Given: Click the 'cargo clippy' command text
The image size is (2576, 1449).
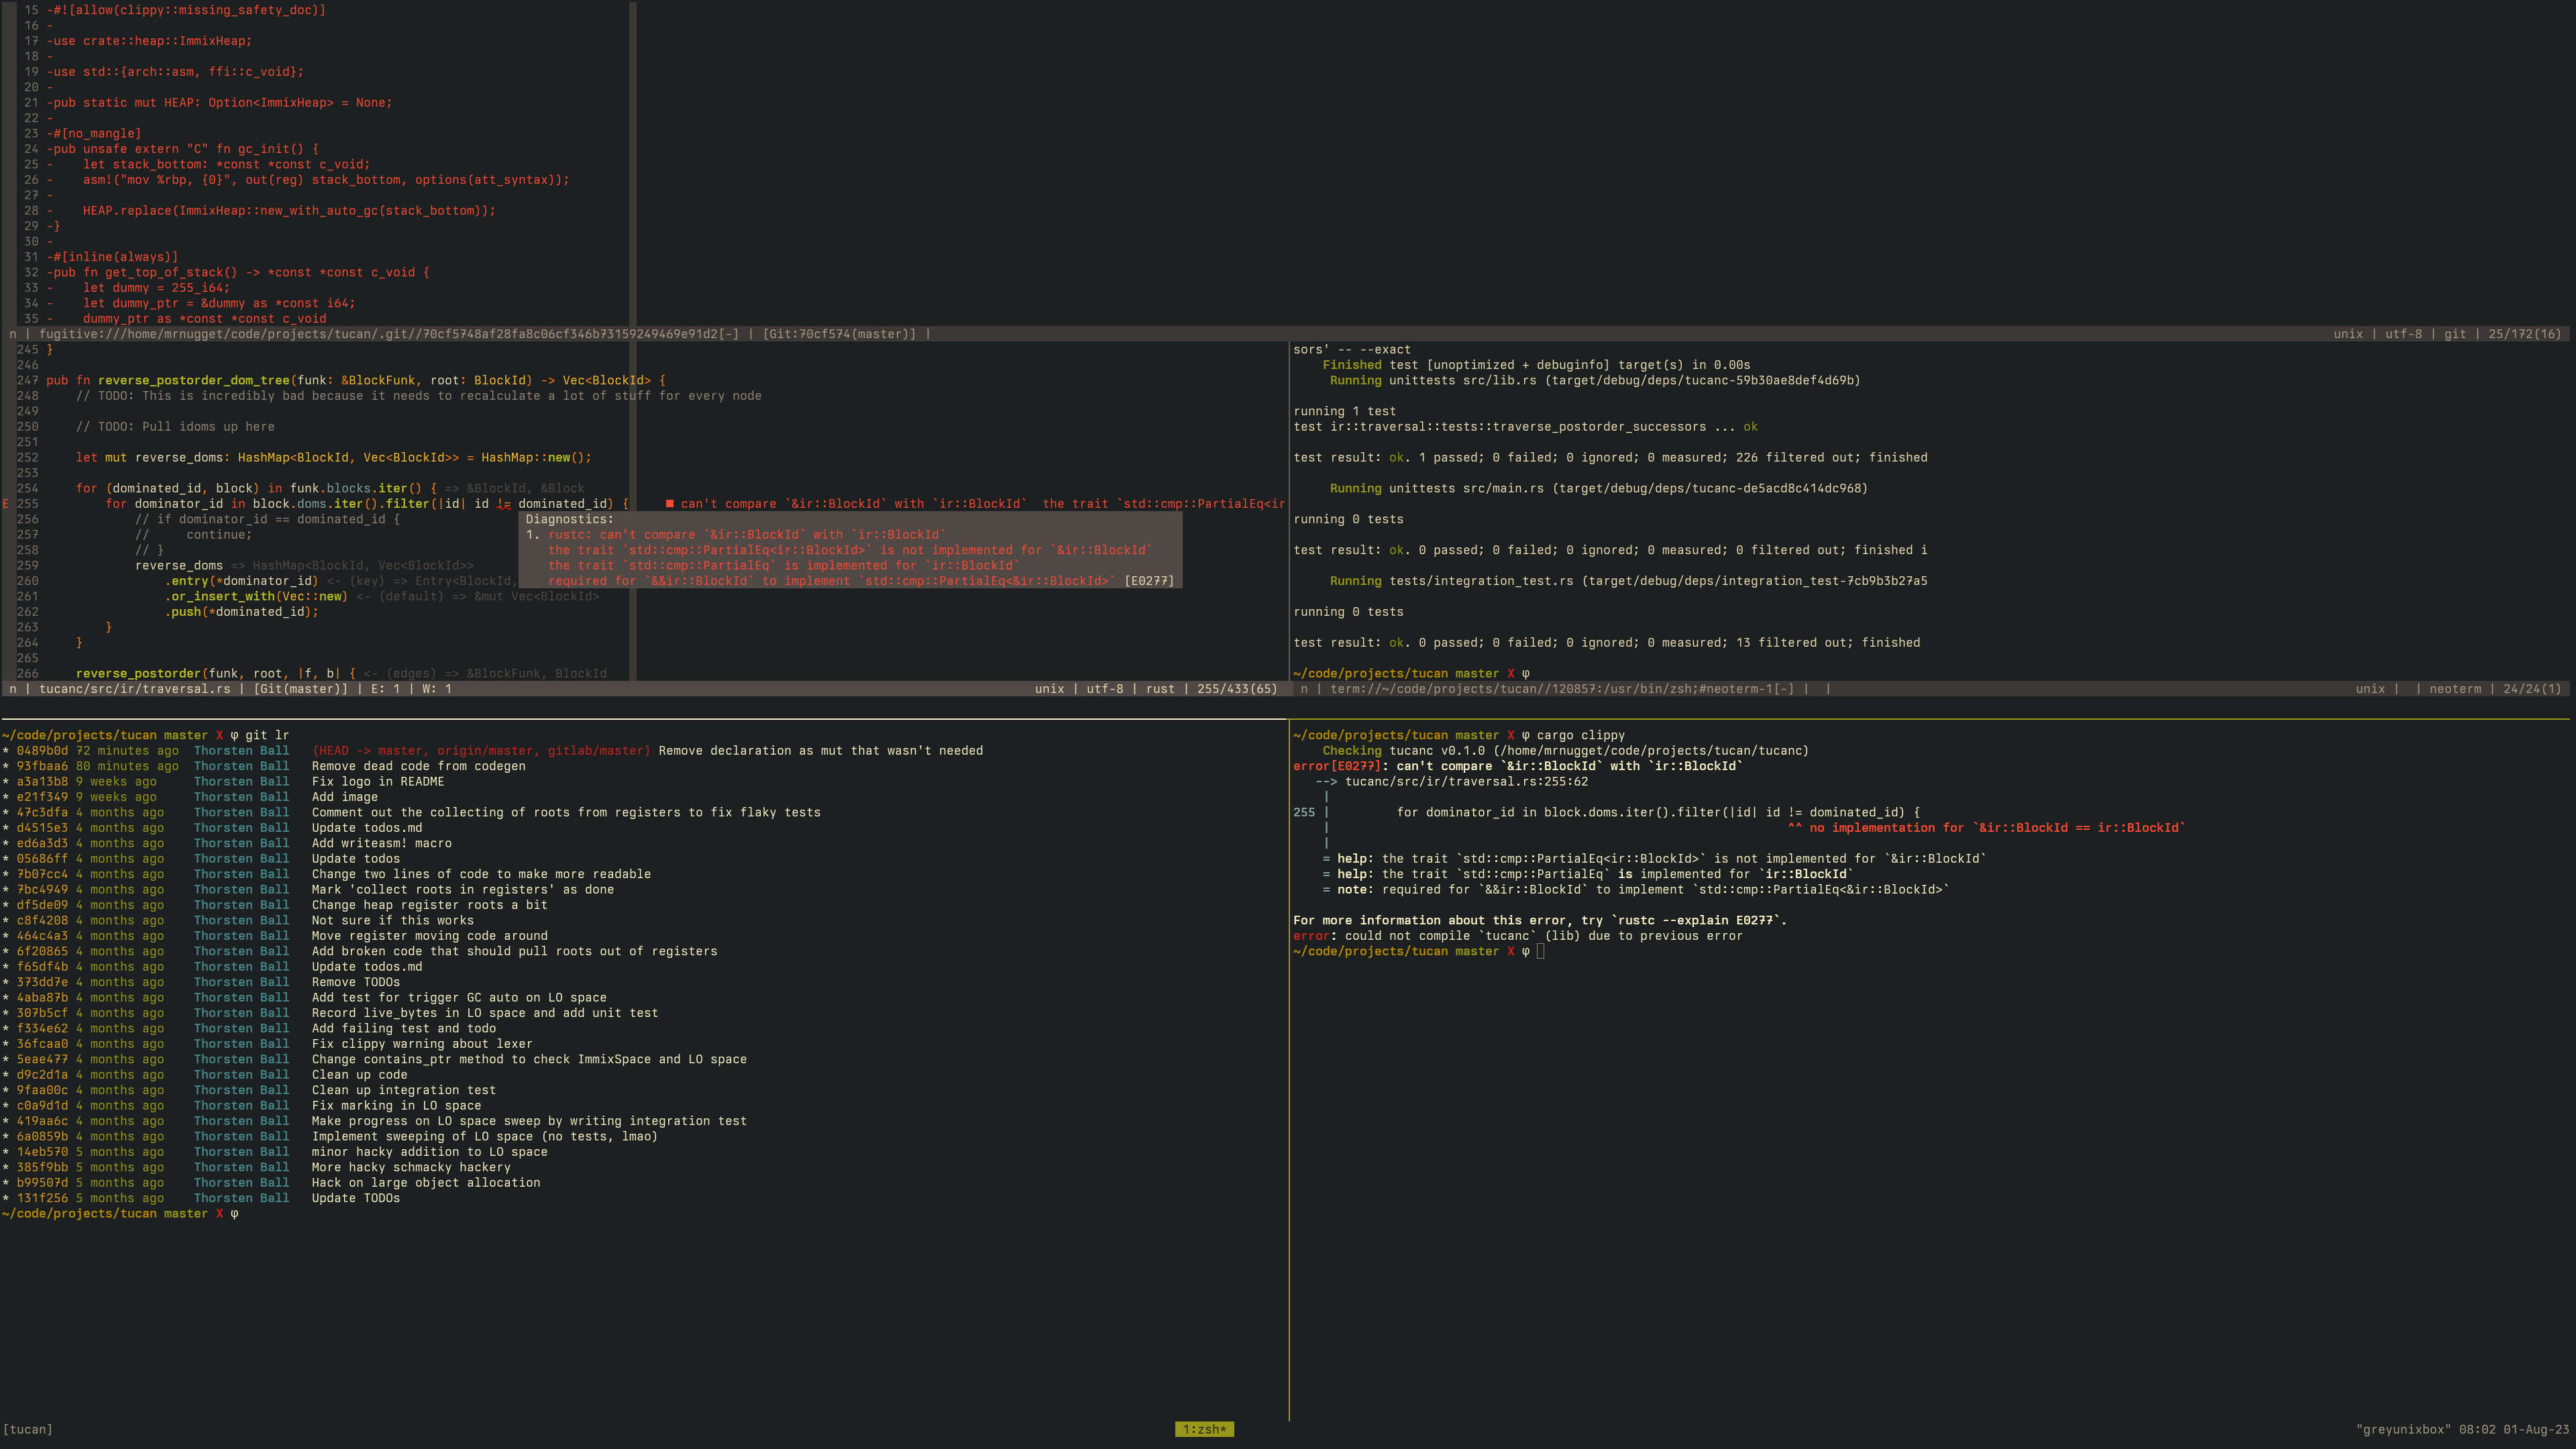Looking at the screenshot, I should coord(1581,735).
